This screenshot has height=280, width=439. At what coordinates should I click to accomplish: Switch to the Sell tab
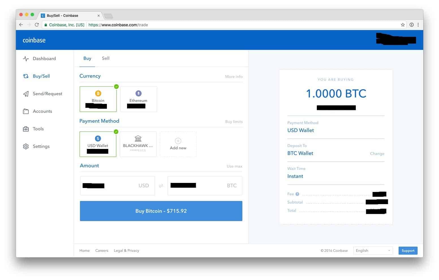tap(106, 58)
